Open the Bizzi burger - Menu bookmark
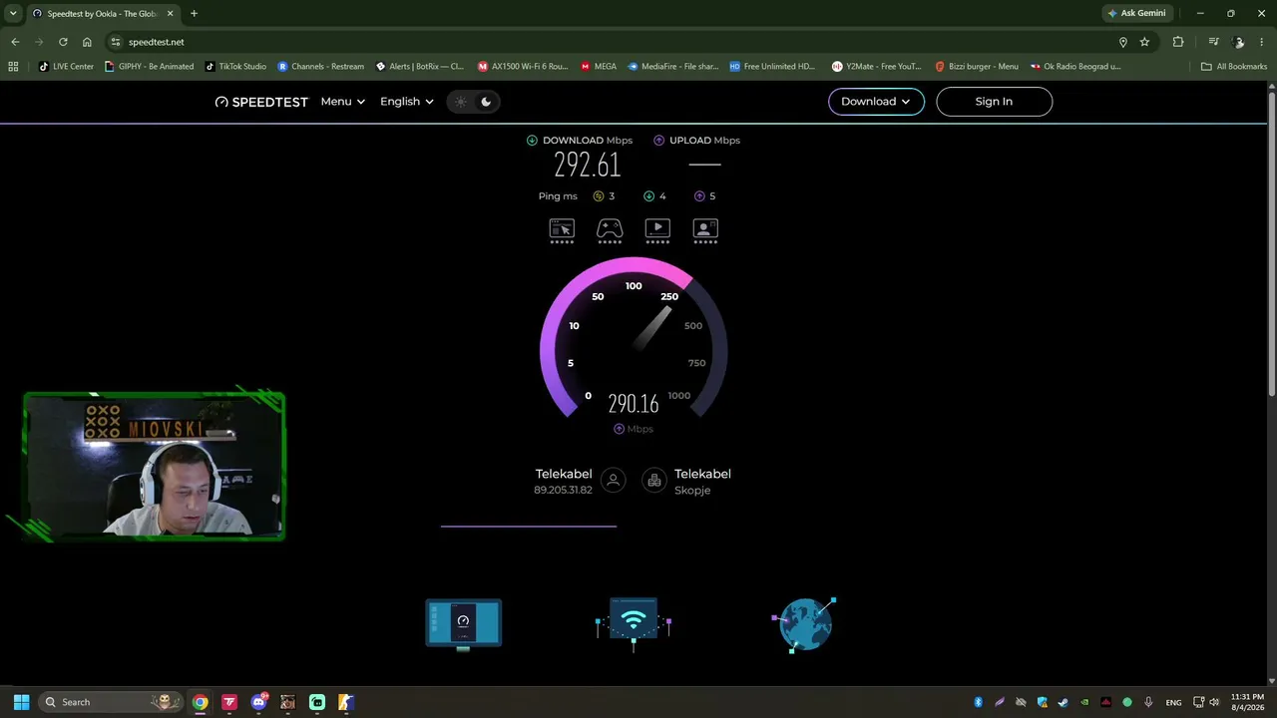 (x=977, y=67)
